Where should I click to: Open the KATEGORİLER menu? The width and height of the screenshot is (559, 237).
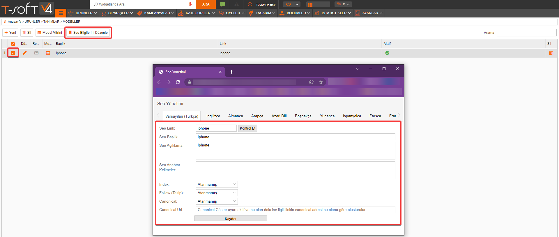[x=197, y=13]
